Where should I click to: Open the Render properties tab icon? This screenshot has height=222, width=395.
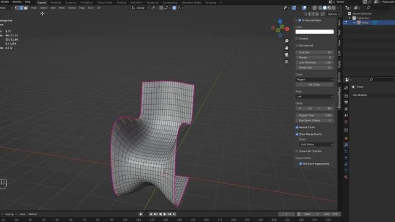(x=346, y=96)
